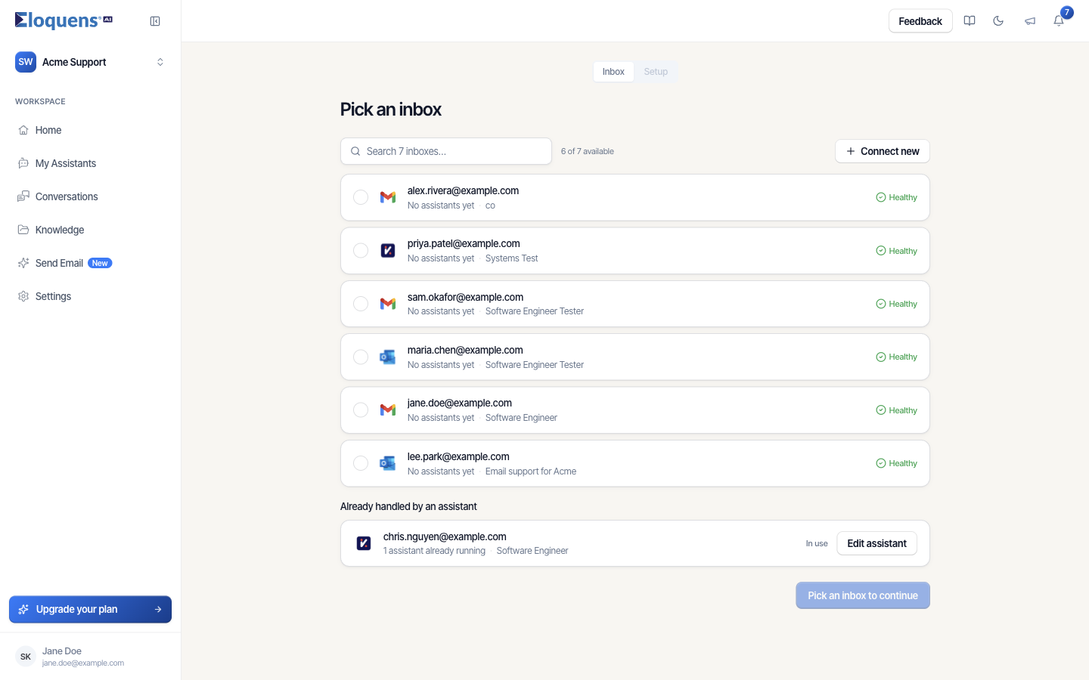1089x680 pixels.
Task: Select the maria.chen@example.com inbox radio
Action: [x=361, y=357]
